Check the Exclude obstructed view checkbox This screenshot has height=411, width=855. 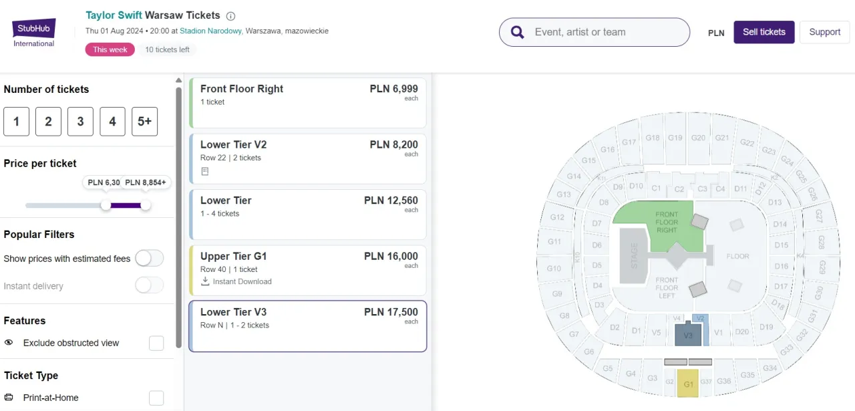coord(156,343)
